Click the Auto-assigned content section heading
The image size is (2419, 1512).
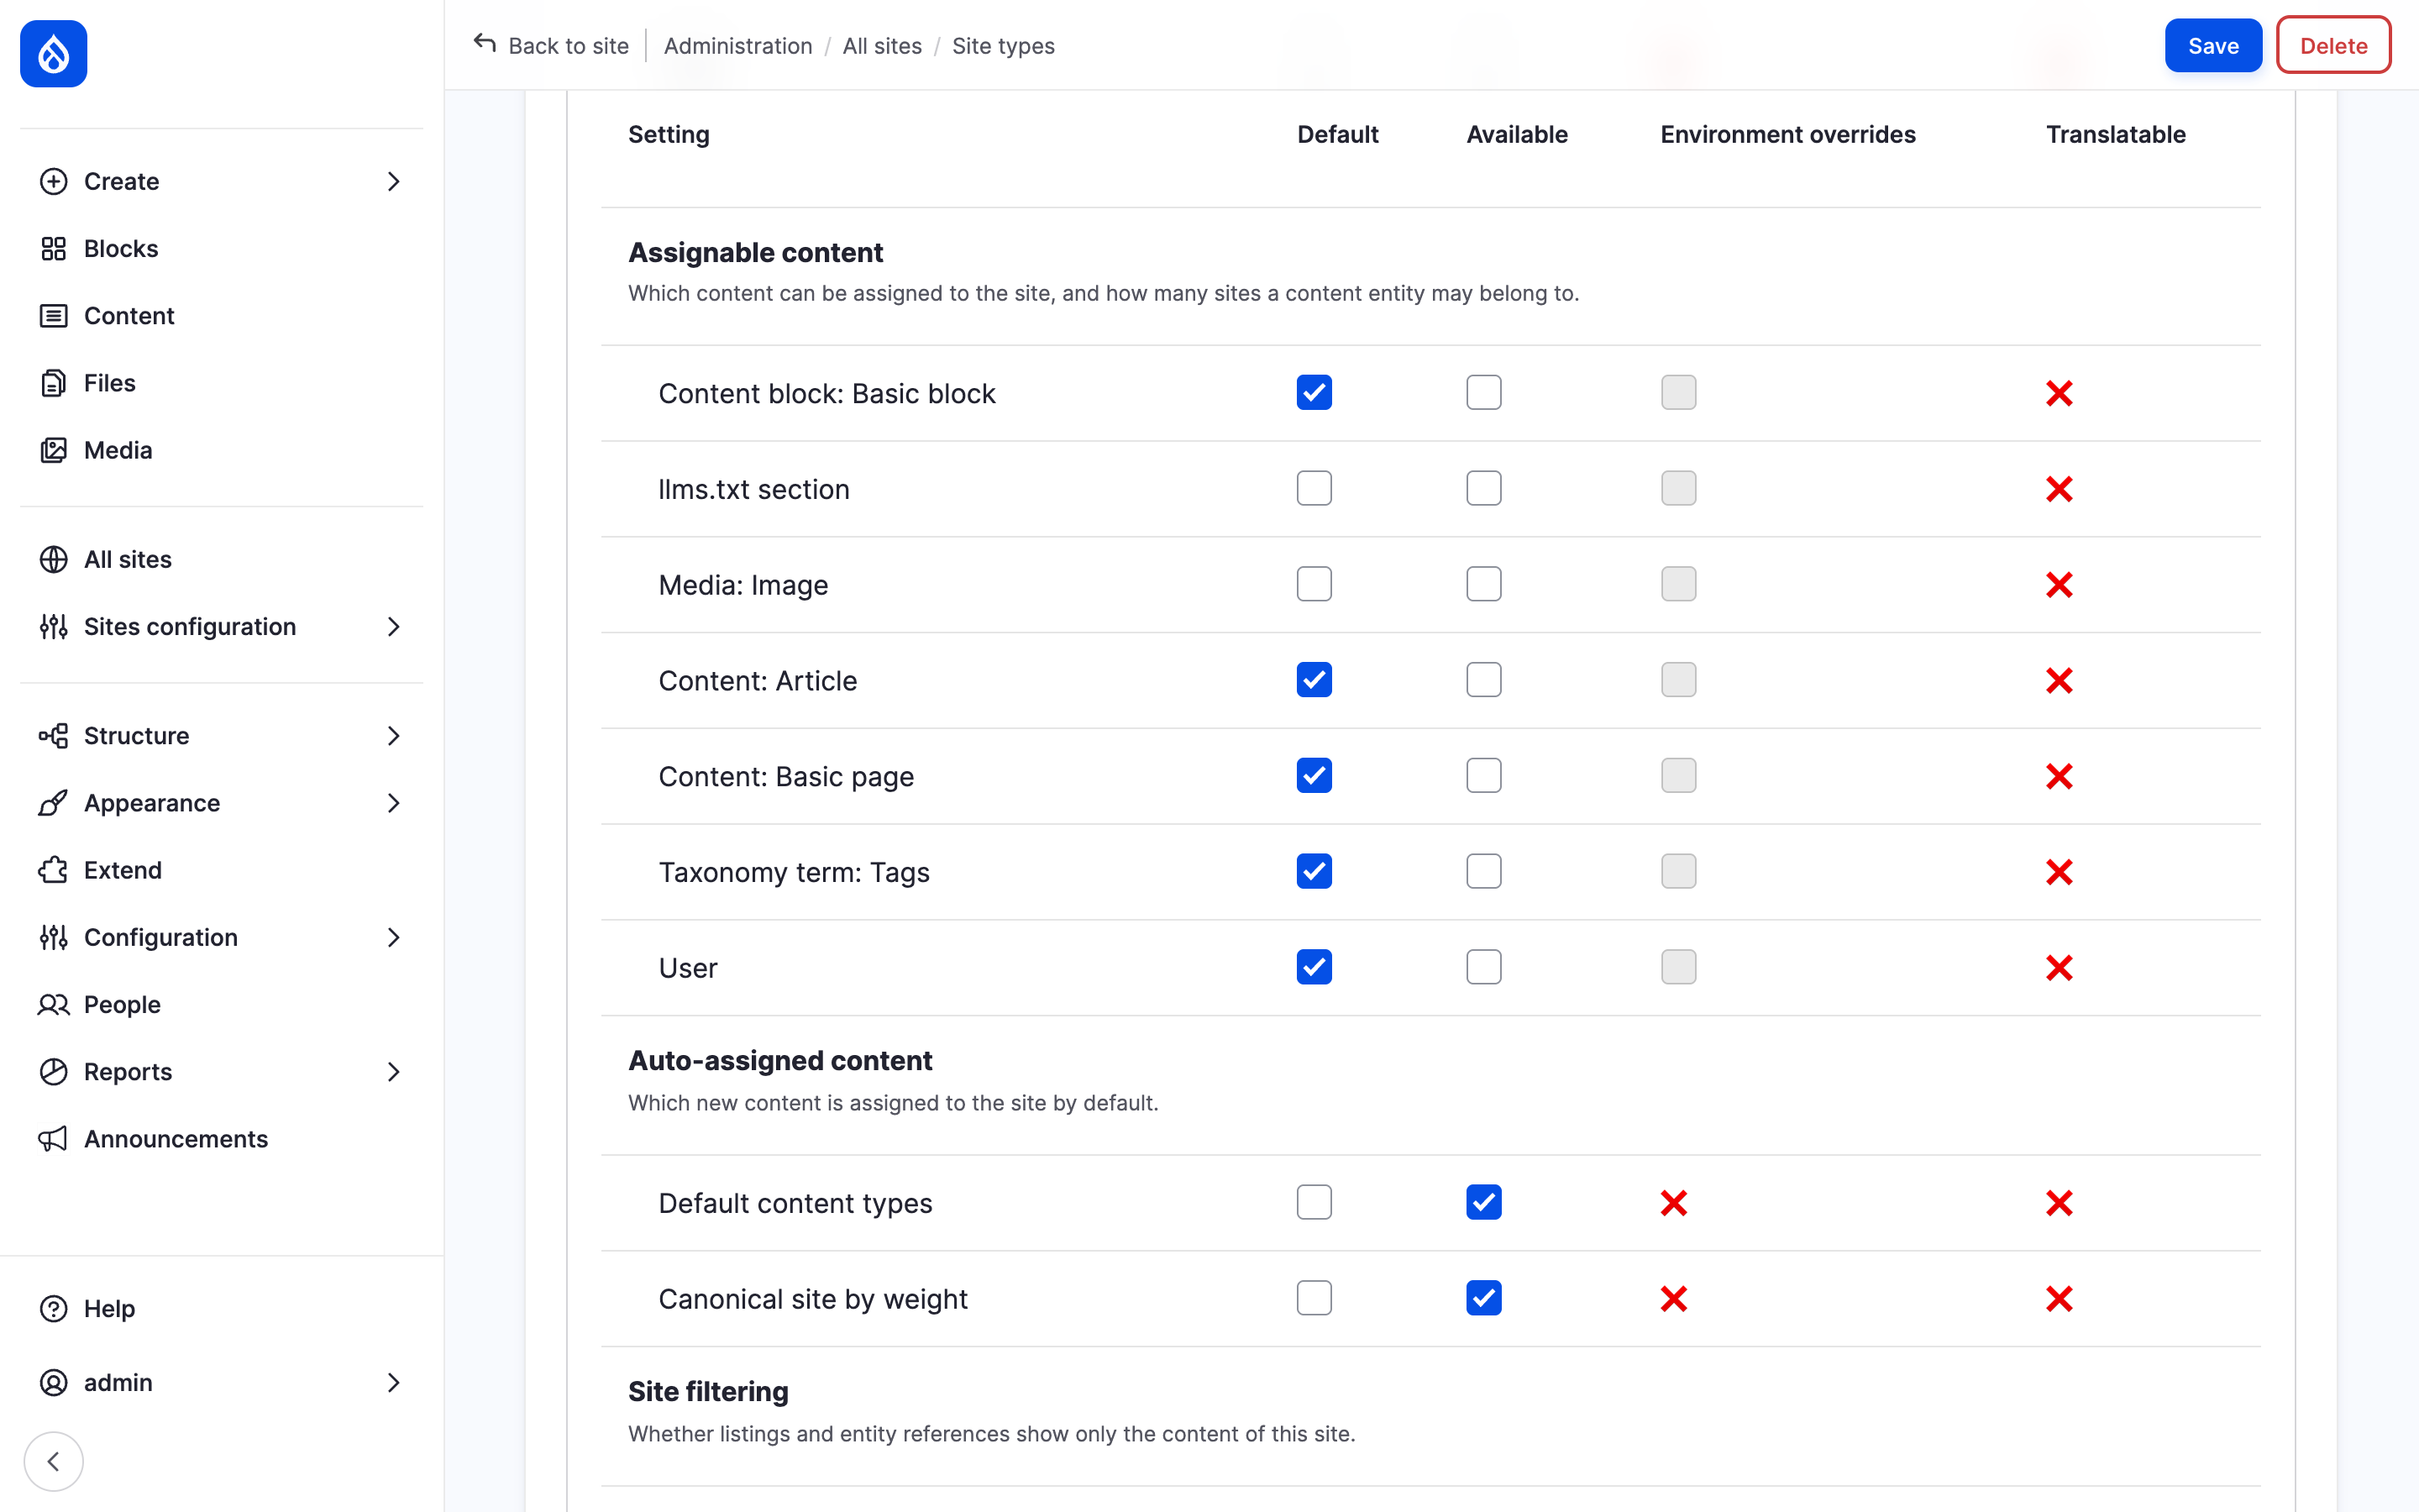pyautogui.click(x=779, y=1061)
